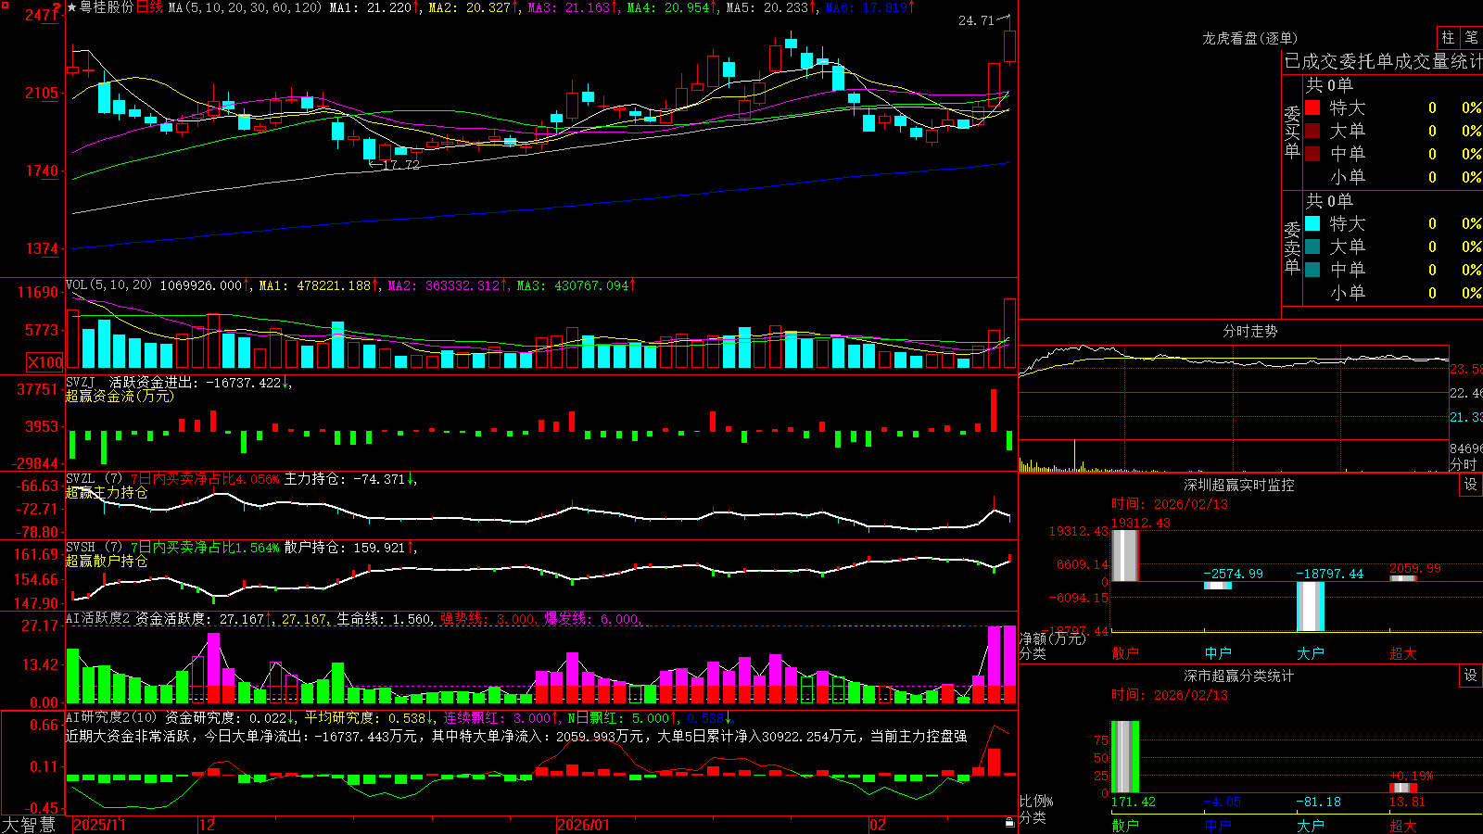Switch the 龙虎看盘 panel to 柱 view
Viewport: 1483px width, 834px height.
1448,38
